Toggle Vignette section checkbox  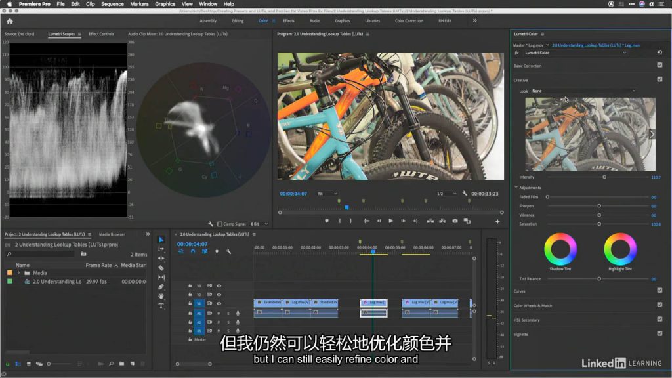point(660,333)
